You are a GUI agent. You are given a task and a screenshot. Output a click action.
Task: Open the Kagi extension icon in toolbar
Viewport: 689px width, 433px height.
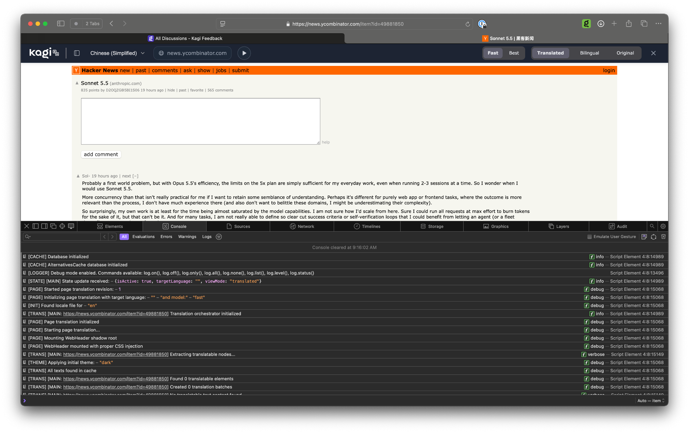[x=586, y=24]
